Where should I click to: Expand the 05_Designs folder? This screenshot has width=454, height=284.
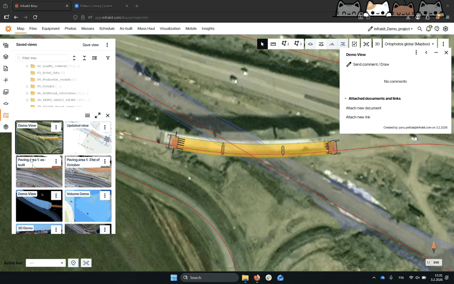point(27,86)
